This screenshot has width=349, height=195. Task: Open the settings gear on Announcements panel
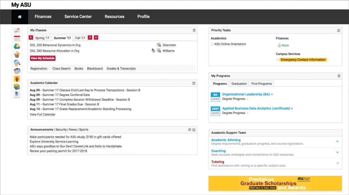tap(190, 129)
